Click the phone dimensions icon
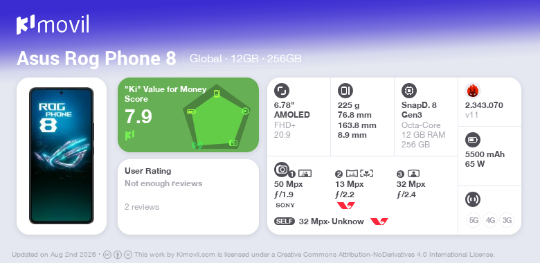 click(345, 91)
